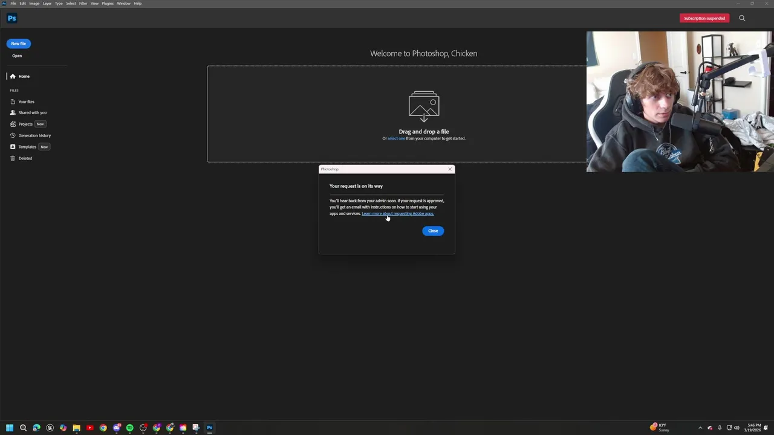The height and width of the screenshot is (435, 774).
Task: Open the Window menu
Action: pos(123,4)
